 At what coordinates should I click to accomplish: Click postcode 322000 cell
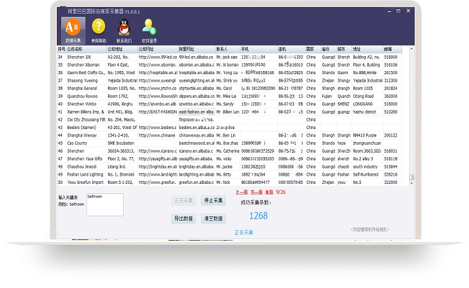click(391, 183)
